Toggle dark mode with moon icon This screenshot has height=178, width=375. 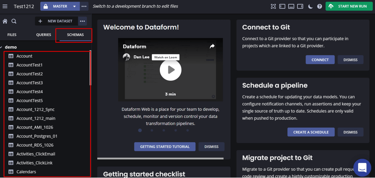point(310,7)
